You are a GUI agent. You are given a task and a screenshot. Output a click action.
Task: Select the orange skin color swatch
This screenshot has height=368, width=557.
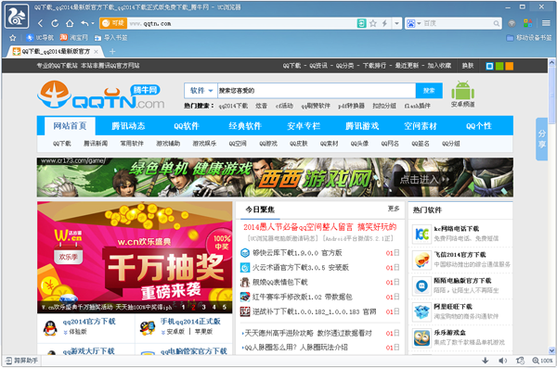point(510,66)
